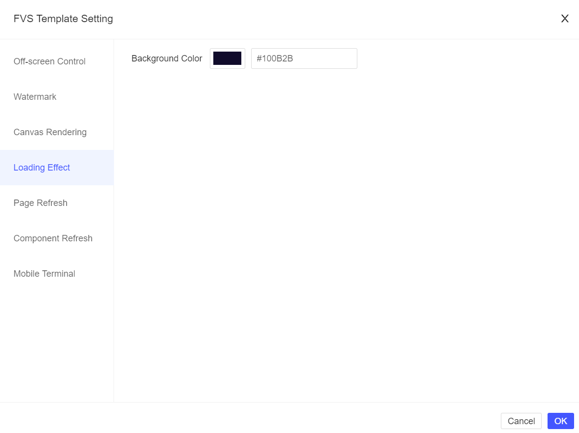Apply loading effect settings via OK

pos(560,421)
